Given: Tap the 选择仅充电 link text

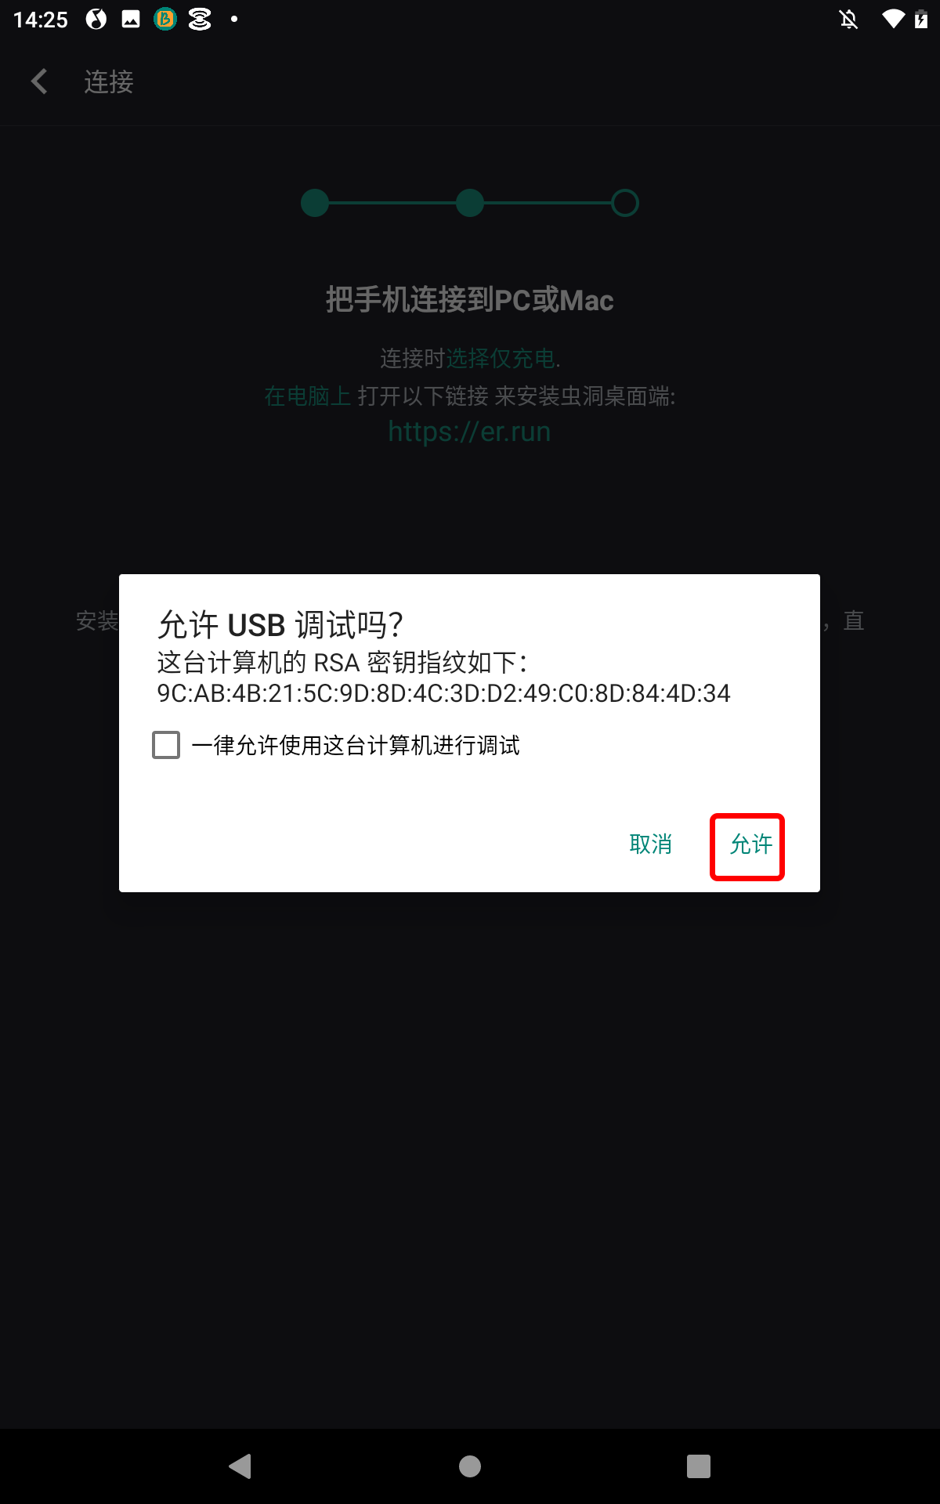Looking at the screenshot, I should [501, 359].
